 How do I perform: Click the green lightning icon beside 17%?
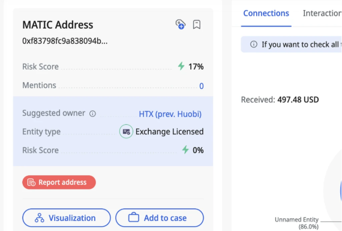tap(181, 66)
